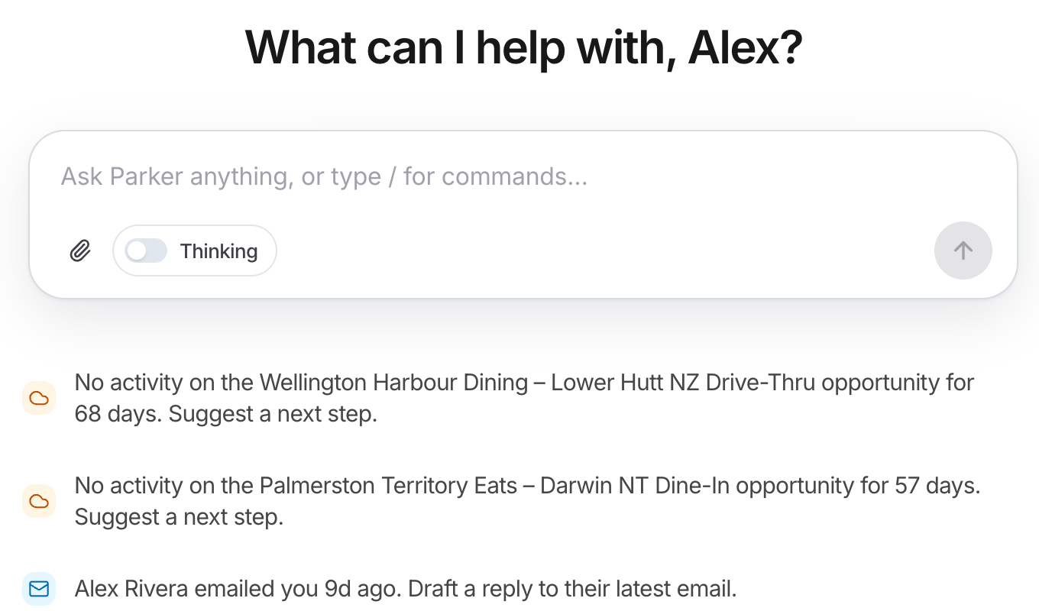Image resolution: width=1039 pixels, height=611 pixels.
Task: Click the 'What can I help with, Alex?' heading
Action: pos(523,47)
